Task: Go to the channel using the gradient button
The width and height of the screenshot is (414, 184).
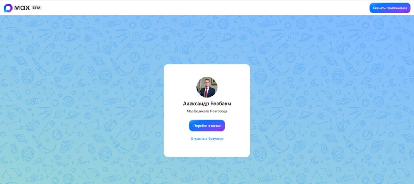Action: 207,125
